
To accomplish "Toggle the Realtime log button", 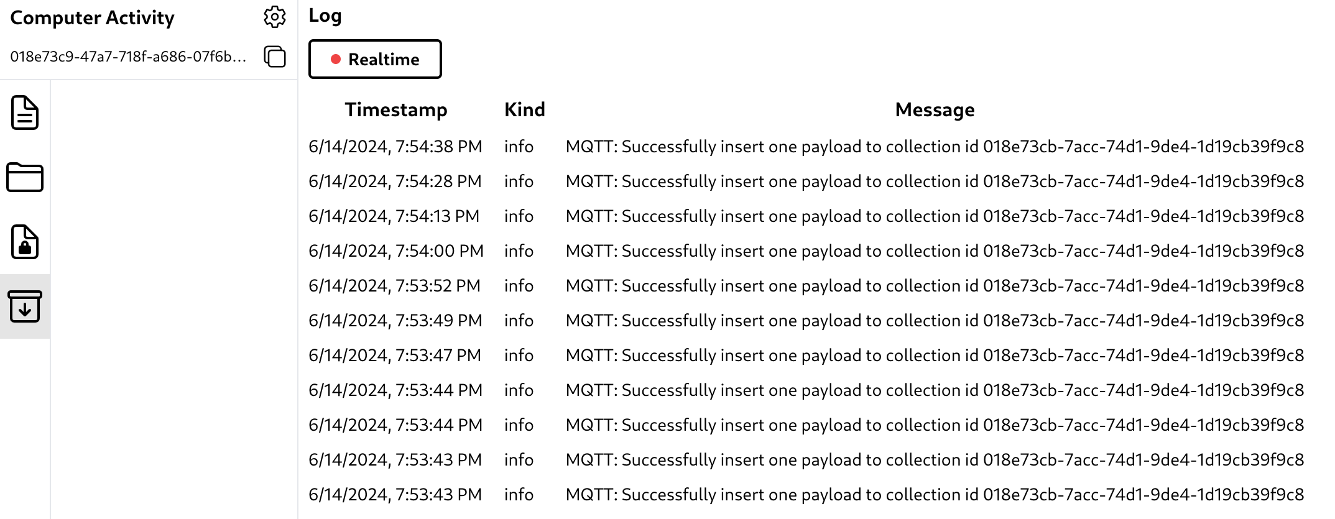I will coord(375,59).
